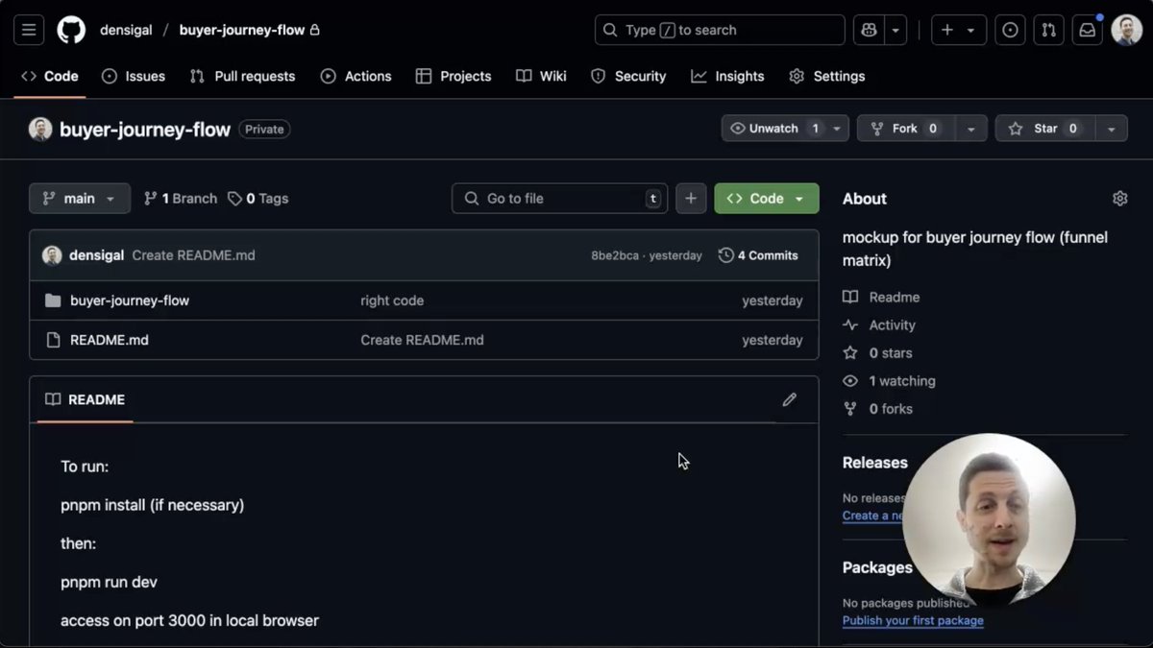
Task: Switch to the Insights tab
Action: click(x=727, y=76)
